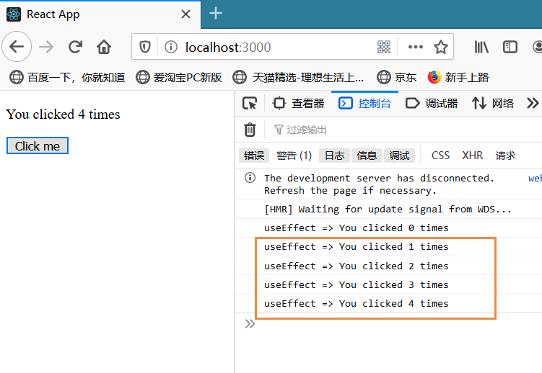Bookmark this page with star icon
The image size is (542, 373).
click(x=441, y=47)
